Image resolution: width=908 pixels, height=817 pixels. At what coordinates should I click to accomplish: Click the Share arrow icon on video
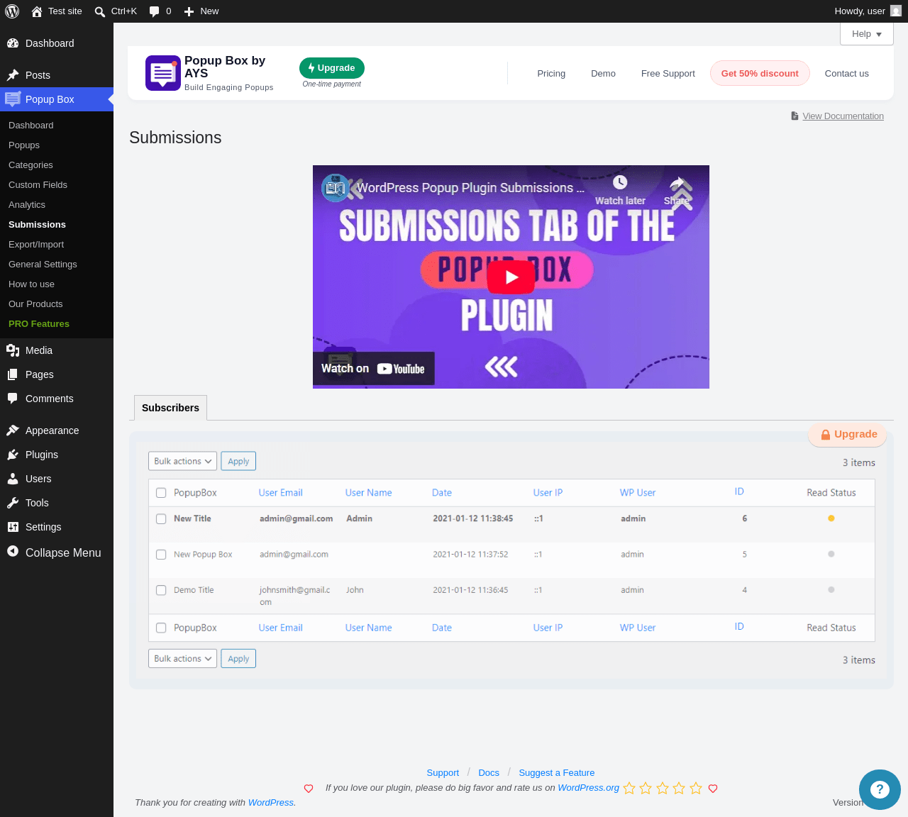coord(677,182)
